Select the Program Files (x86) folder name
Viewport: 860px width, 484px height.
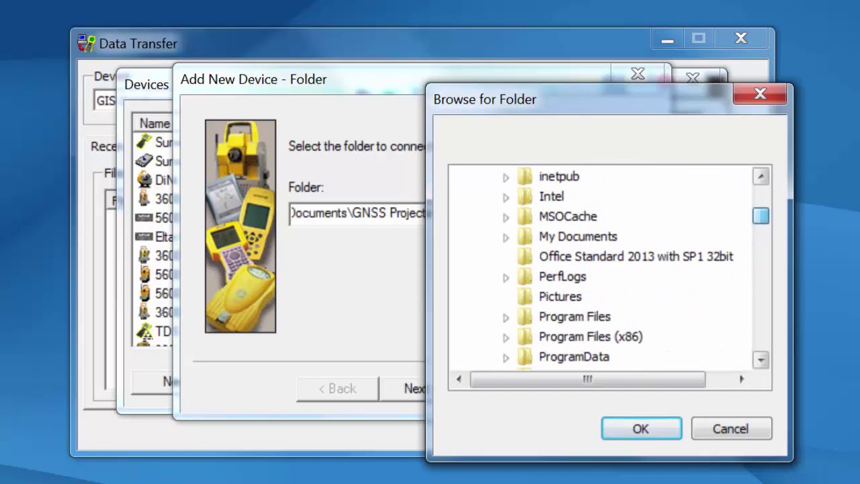591,337
